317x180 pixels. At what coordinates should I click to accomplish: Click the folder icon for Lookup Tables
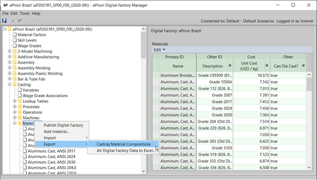click(x=20, y=101)
